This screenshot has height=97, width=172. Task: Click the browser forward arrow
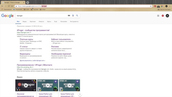5,6
